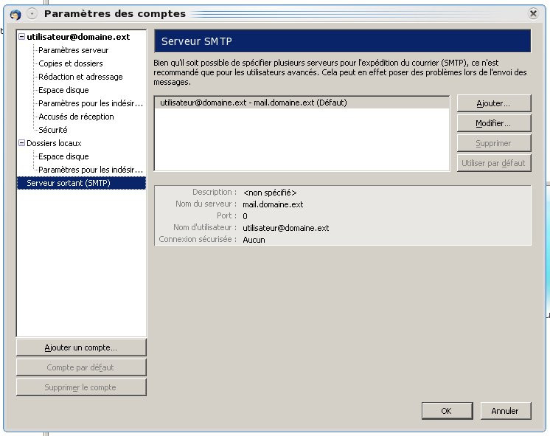This screenshot has width=550, height=436.
Task: Open Rédaction et adressage section
Action: point(80,77)
